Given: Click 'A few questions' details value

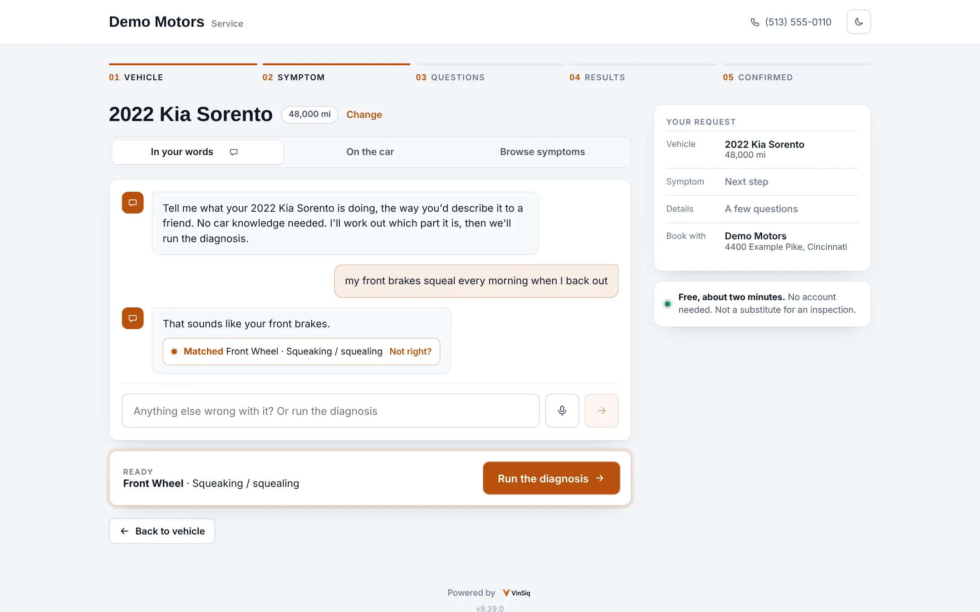Looking at the screenshot, I should [761, 209].
